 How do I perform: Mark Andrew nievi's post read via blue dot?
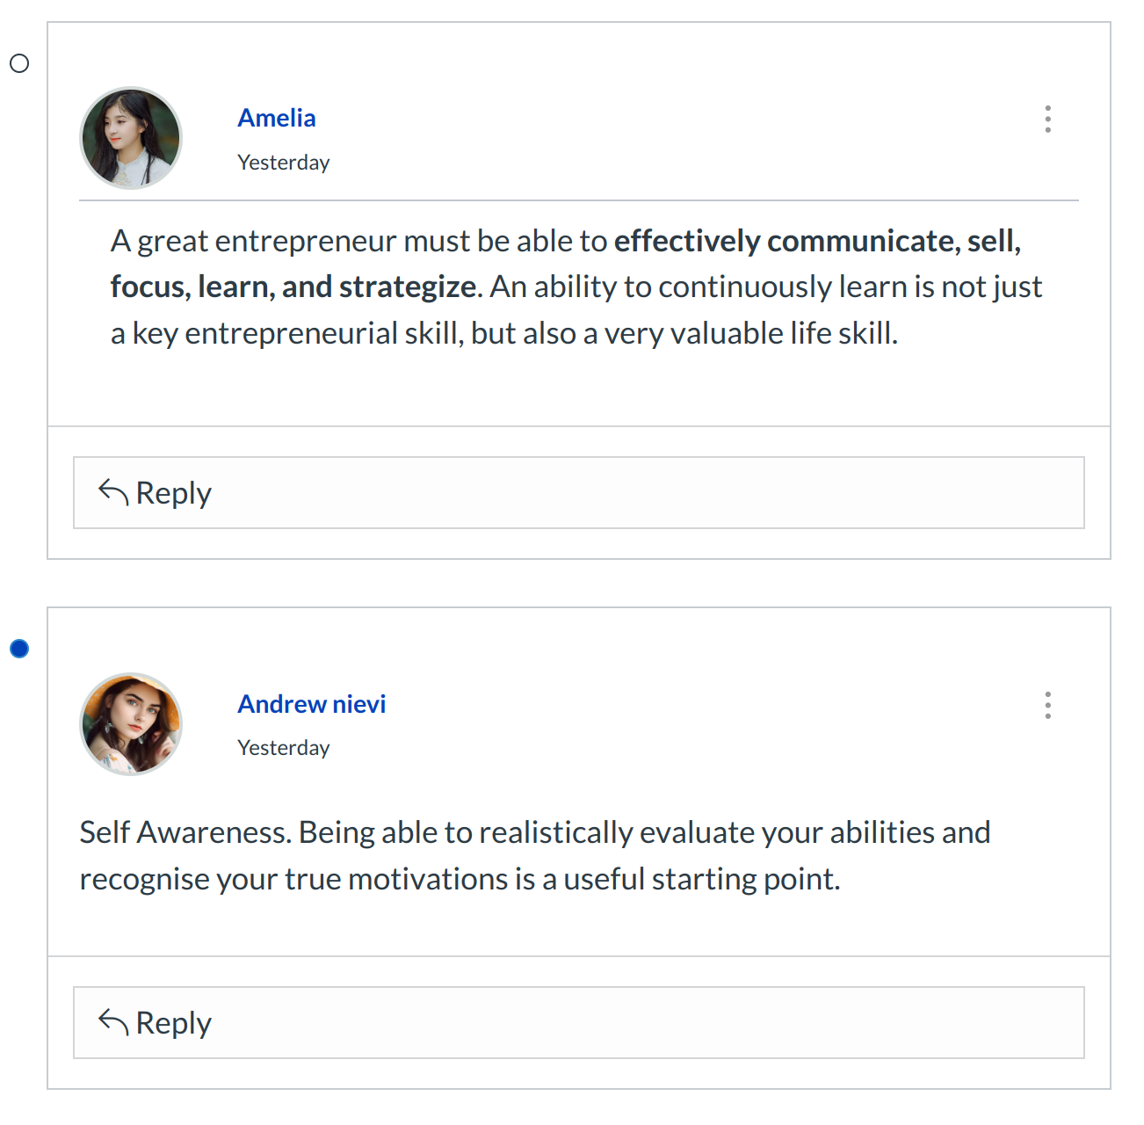click(19, 649)
